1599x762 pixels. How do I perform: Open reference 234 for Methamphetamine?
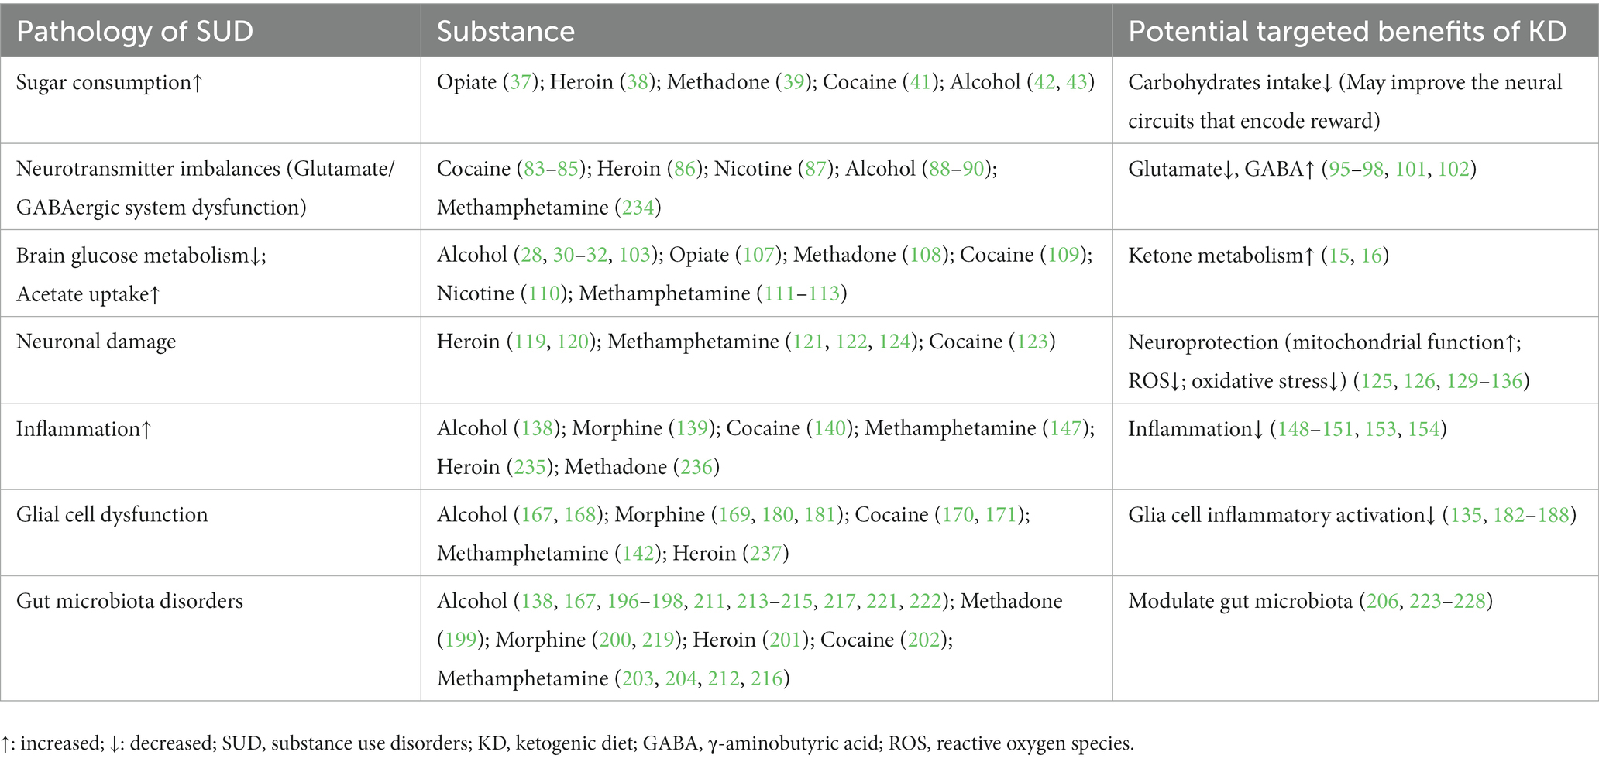[638, 208]
